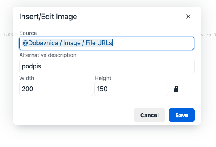
Task: Click the Width label
Action: click(27, 78)
